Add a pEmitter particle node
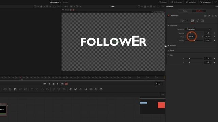The width and height of the screenshot is (218, 122). 54,89
